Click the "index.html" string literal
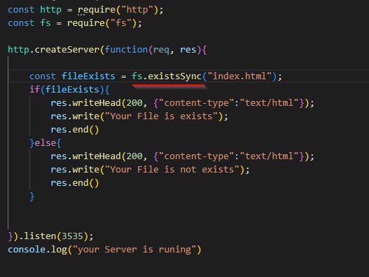369x277 pixels. [239, 76]
